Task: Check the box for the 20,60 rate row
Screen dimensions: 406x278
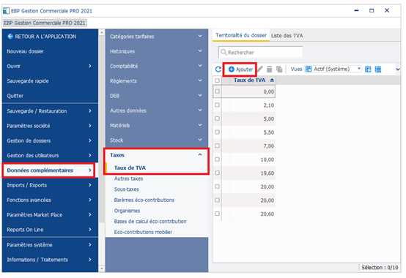Action: tap(217, 214)
